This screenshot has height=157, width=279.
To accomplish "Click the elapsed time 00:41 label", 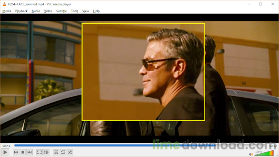I will pyautogui.click(x=6, y=145).
